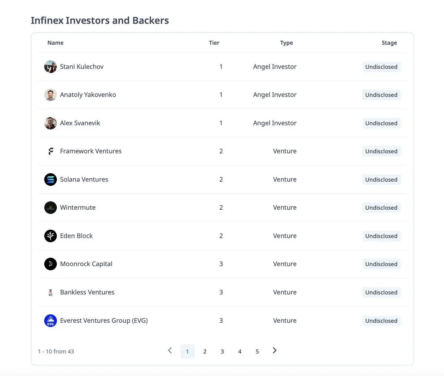Click Venture type in Eden Block row
Screen dimensions: 444x376
pyautogui.click(x=284, y=236)
